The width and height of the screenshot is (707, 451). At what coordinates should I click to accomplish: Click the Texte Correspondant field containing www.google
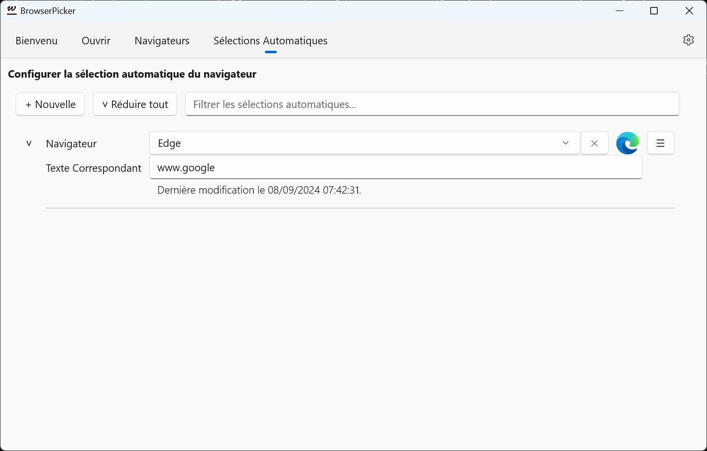click(396, 168)
